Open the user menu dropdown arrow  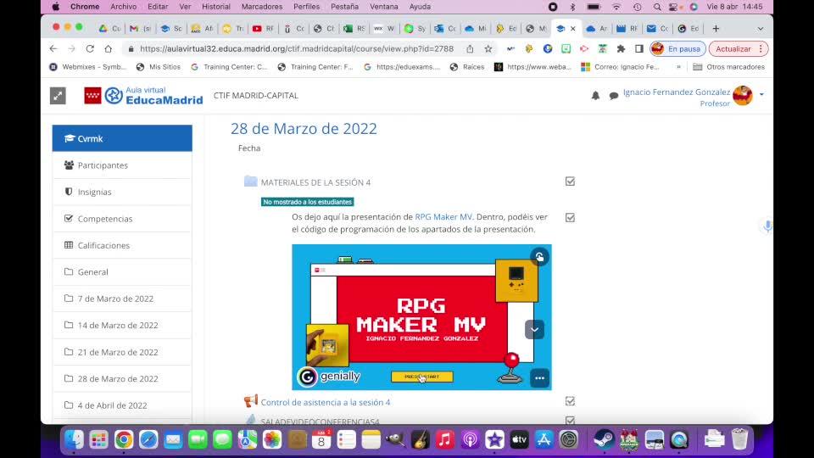tap(761, 94)
